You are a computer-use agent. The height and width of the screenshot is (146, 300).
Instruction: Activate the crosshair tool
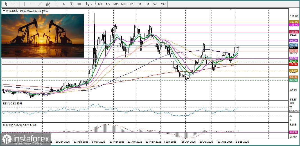coord(14,4)
